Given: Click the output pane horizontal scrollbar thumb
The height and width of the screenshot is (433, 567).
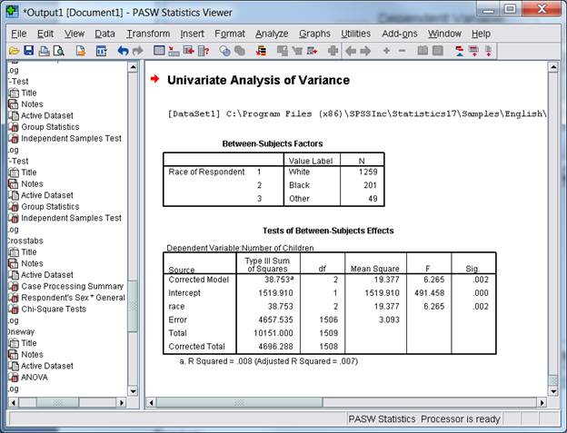Looking at the screenshot, I should pos(239,402).
